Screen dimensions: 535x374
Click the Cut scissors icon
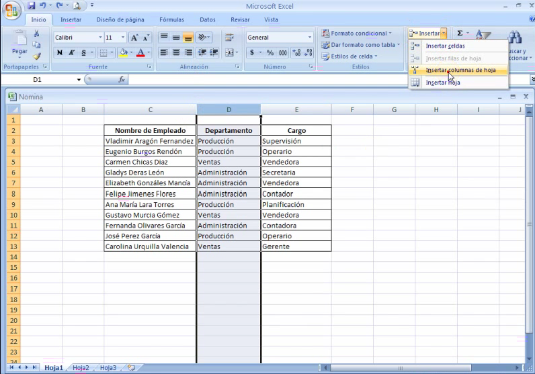coord(37,34)
